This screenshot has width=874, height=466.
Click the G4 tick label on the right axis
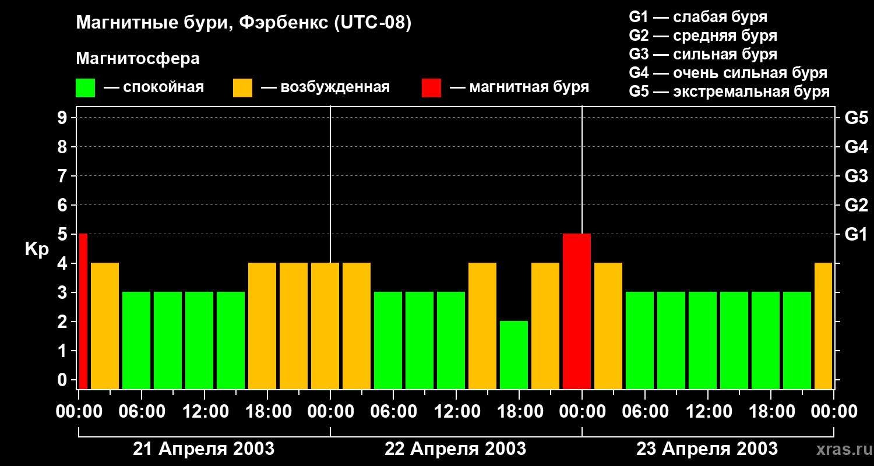857,147
